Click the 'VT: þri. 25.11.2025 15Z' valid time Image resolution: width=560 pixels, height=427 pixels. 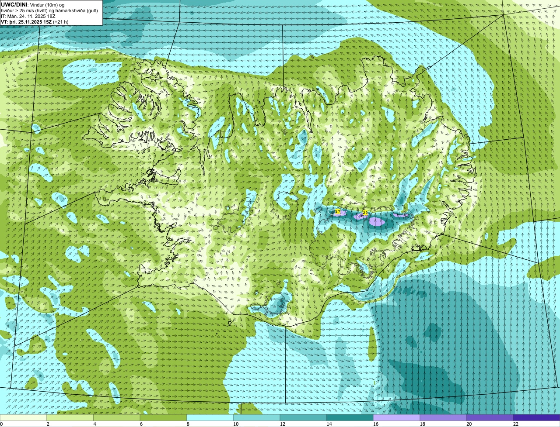pos(27,22)
